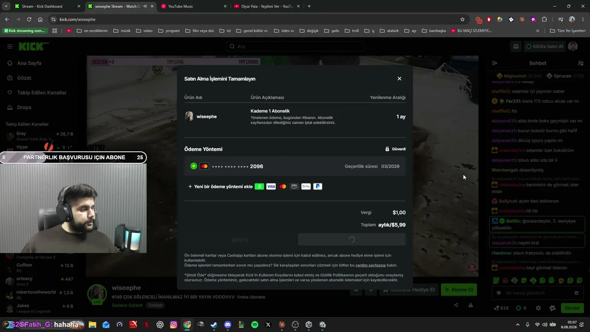Open robertovstheworld's channel in followed list

pyautogui.click(x=41, y=294)
